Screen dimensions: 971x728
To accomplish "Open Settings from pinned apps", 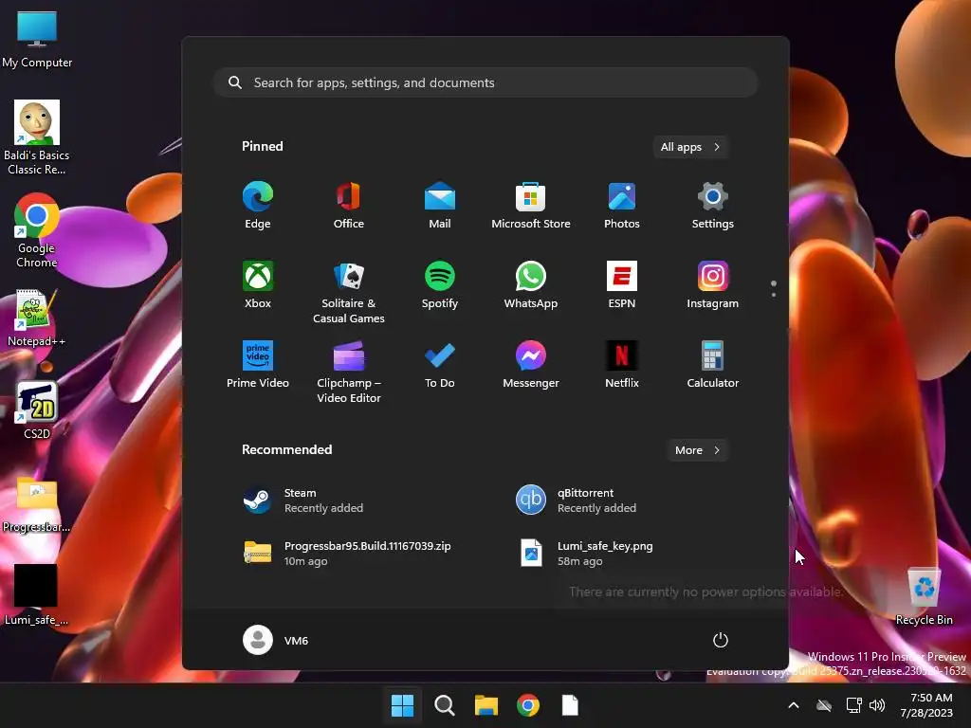I will tap(713, 206).
